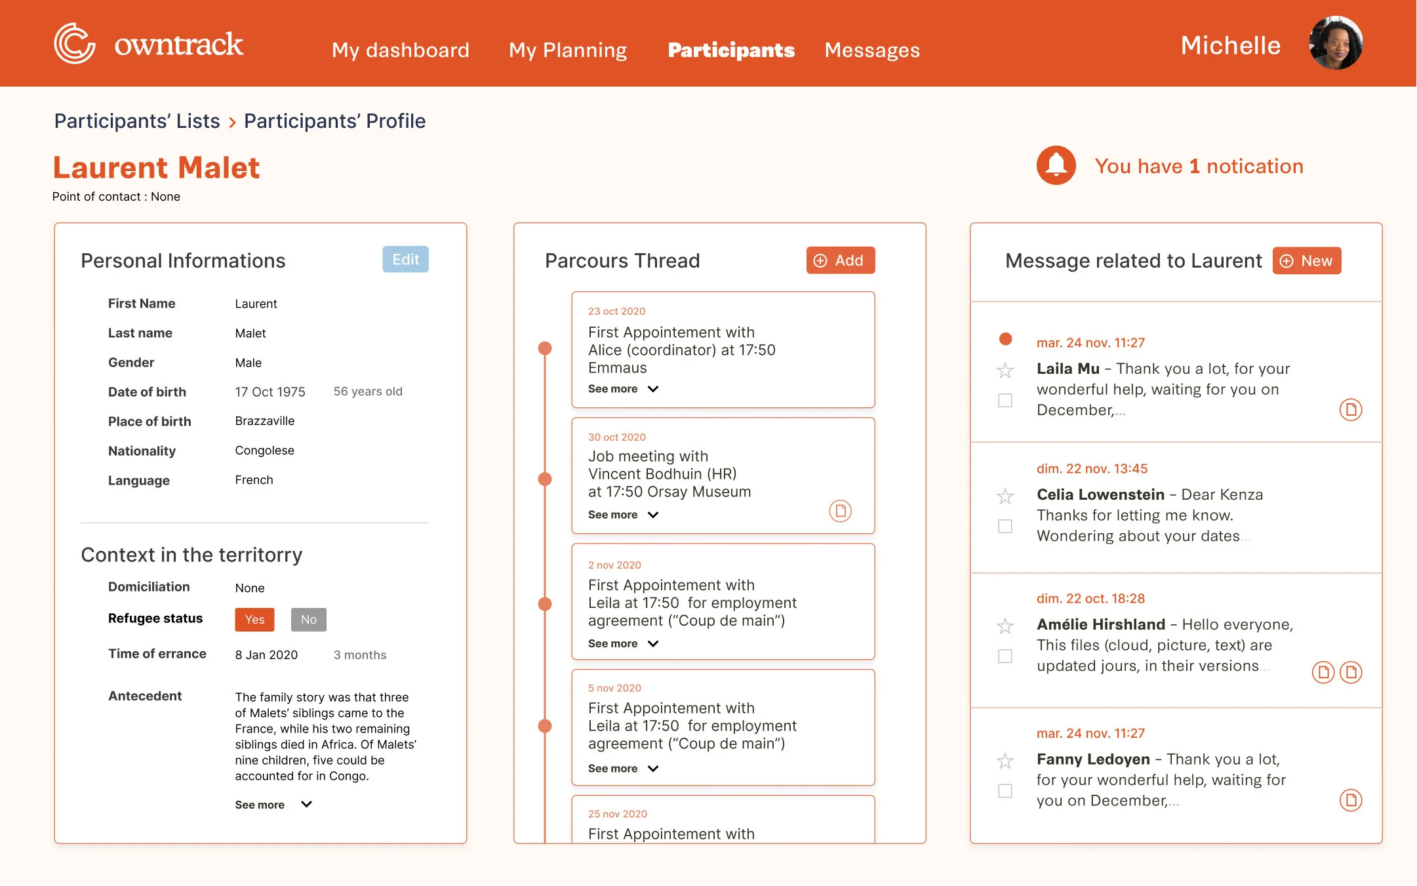Go to the Messages tab

pos(871,50)
